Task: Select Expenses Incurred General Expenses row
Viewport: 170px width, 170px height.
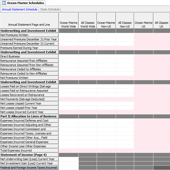Action: [29, 142]
